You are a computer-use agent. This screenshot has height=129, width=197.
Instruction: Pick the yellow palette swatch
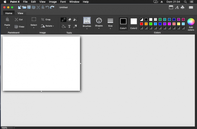(179, 24)
